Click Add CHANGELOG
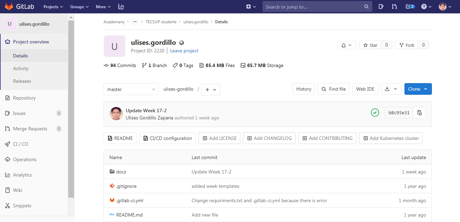This screenshot has height=222, width=460. click(x=269, y=138)
